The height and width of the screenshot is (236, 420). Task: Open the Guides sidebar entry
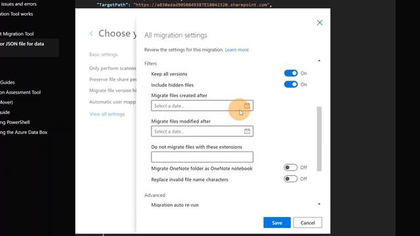click(7, 83)
